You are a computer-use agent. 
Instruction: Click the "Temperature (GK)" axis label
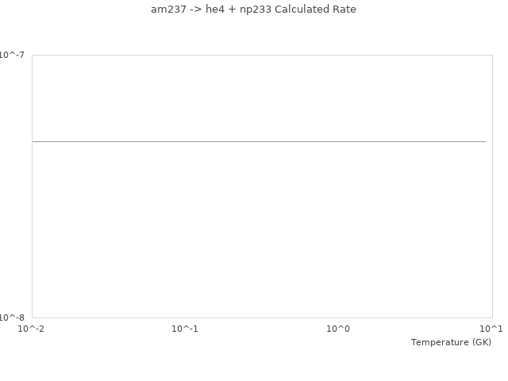pos(451,342)
